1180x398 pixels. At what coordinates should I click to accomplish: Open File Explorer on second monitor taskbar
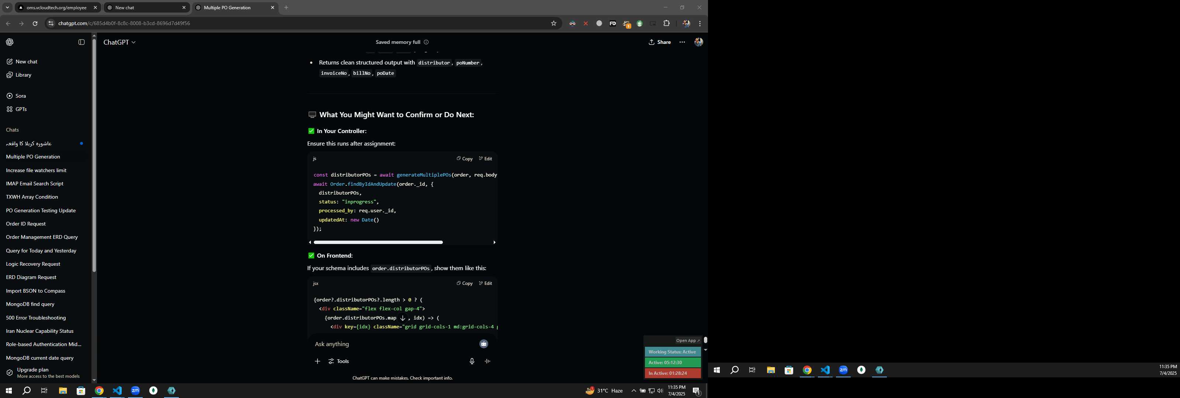click(771, 370)
